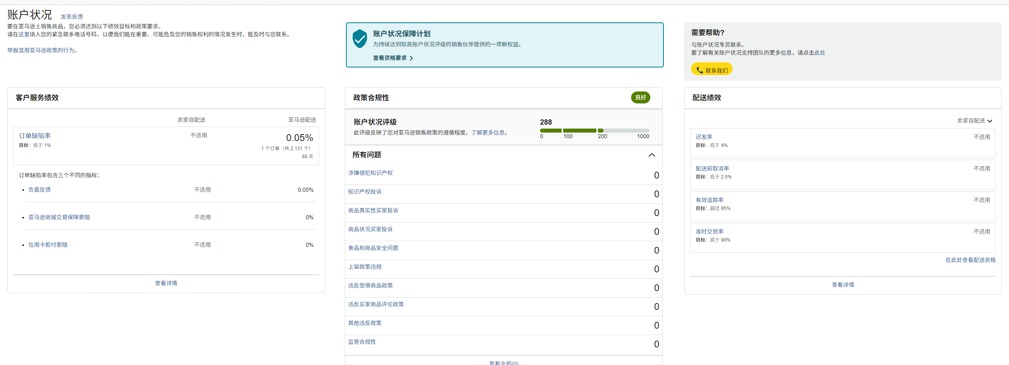Viewport: 1009px width, 365px height.
Task: Open 亚马逊商城交易保障索赔 details
Action: coord(59,217)
